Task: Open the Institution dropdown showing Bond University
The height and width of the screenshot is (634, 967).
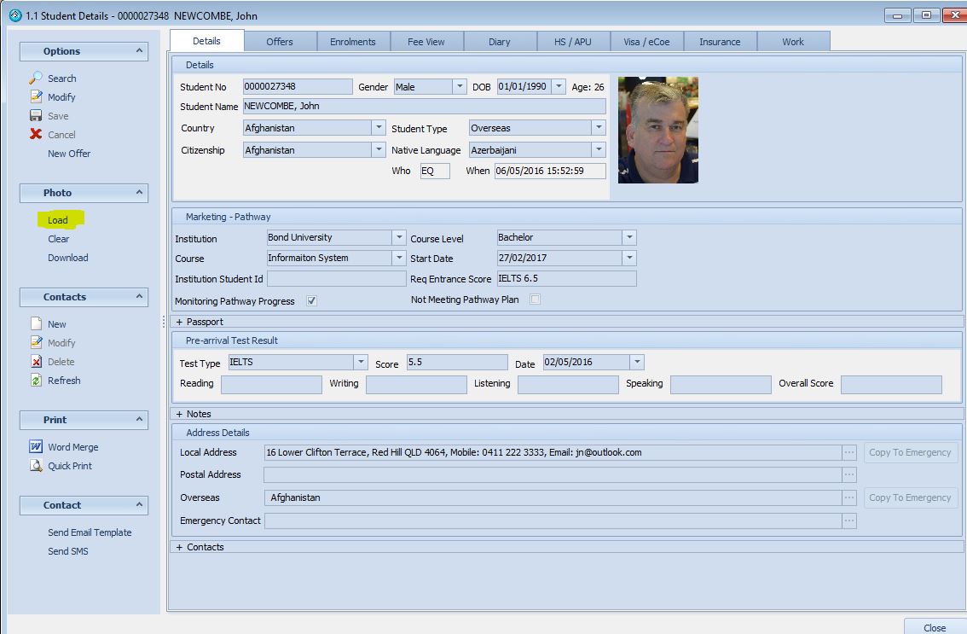Action: click(x=398, y=238)
